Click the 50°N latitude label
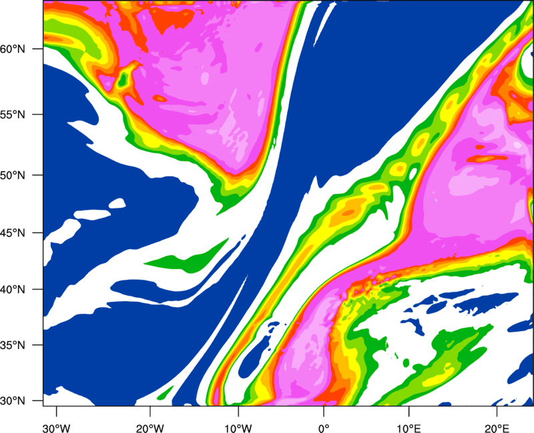Viewport: 534px width, 433px height. [13, 175]
